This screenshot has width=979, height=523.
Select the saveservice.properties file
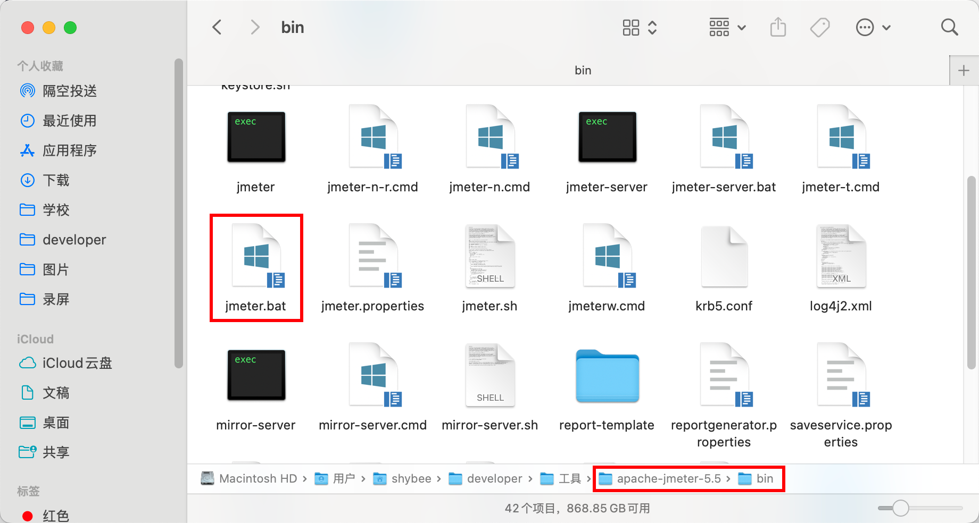[841, 396]
